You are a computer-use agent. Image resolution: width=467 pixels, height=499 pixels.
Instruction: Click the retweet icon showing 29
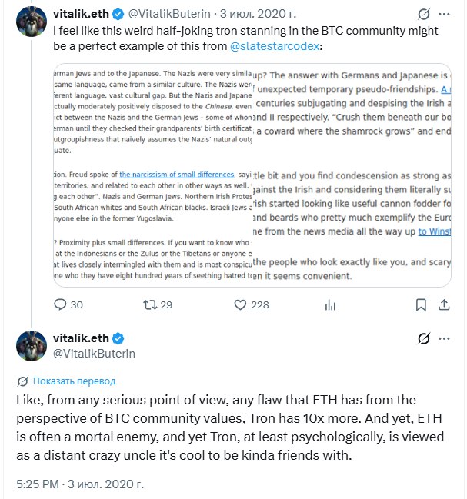(150, 305)
